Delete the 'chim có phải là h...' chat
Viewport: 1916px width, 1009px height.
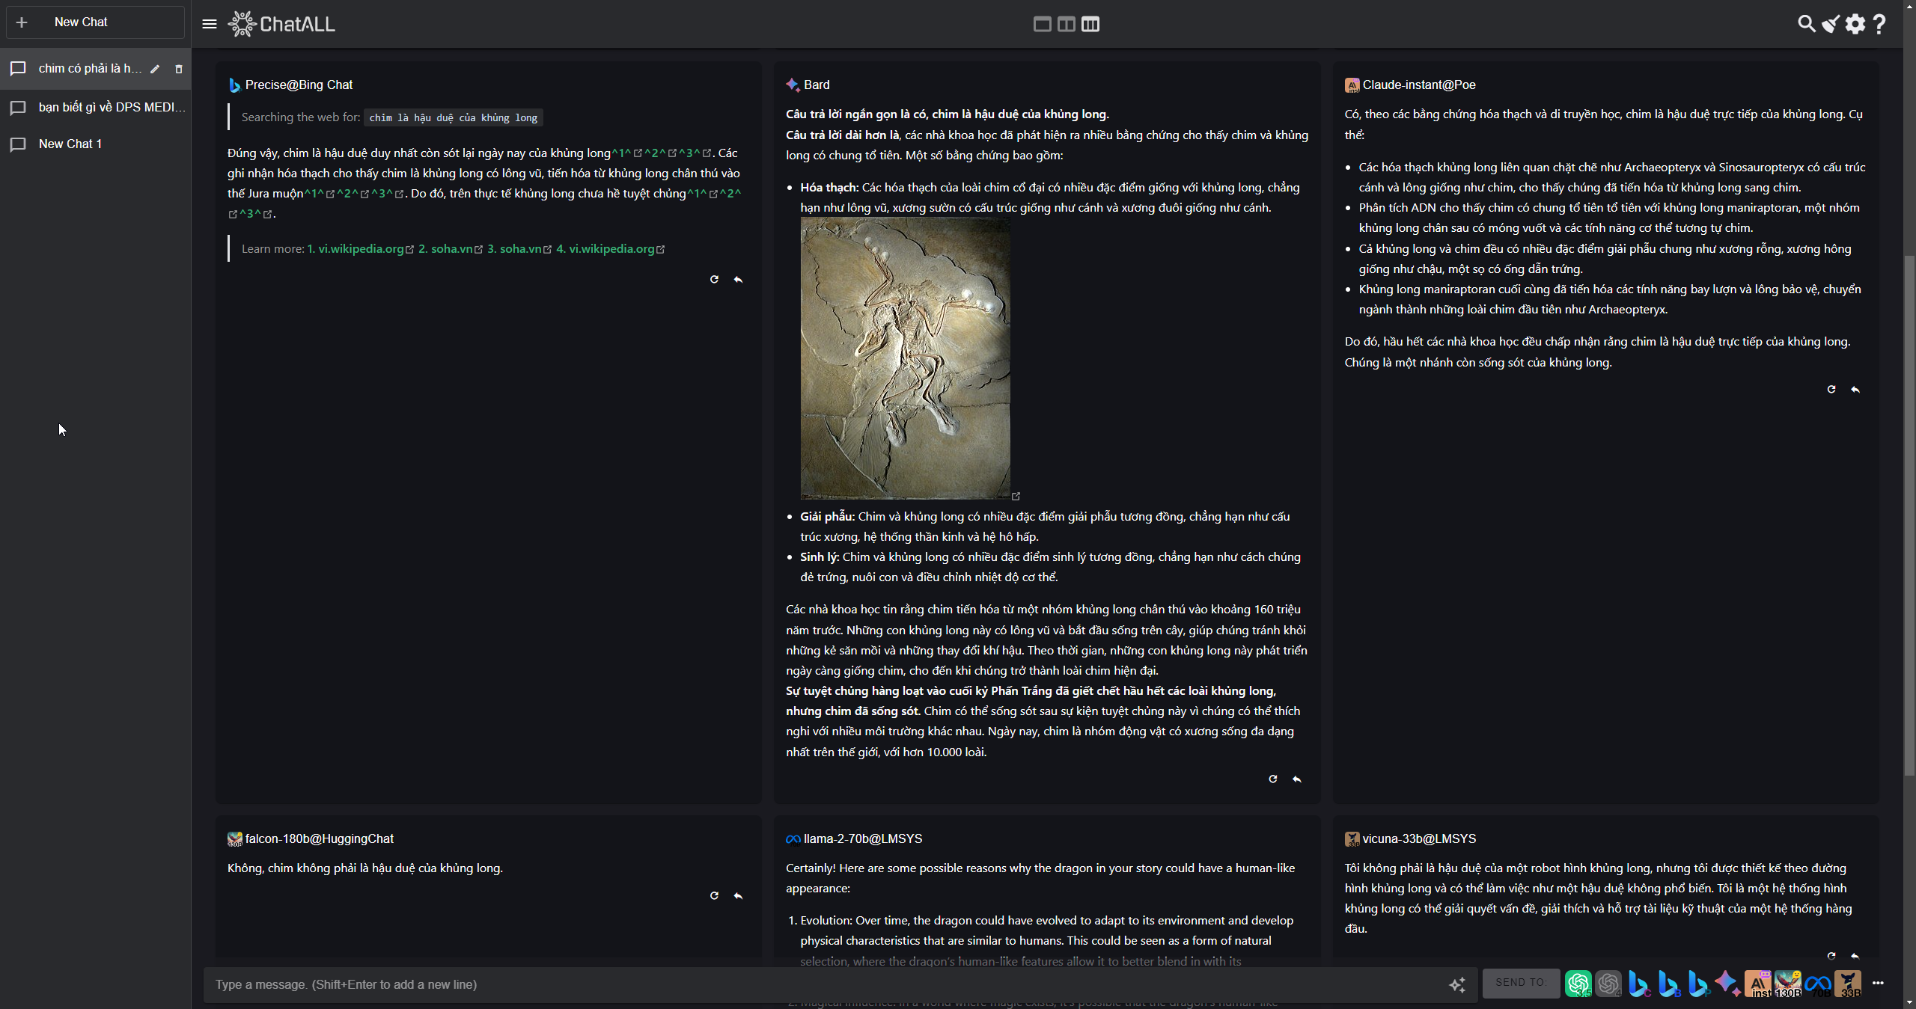tap(179, 69)
